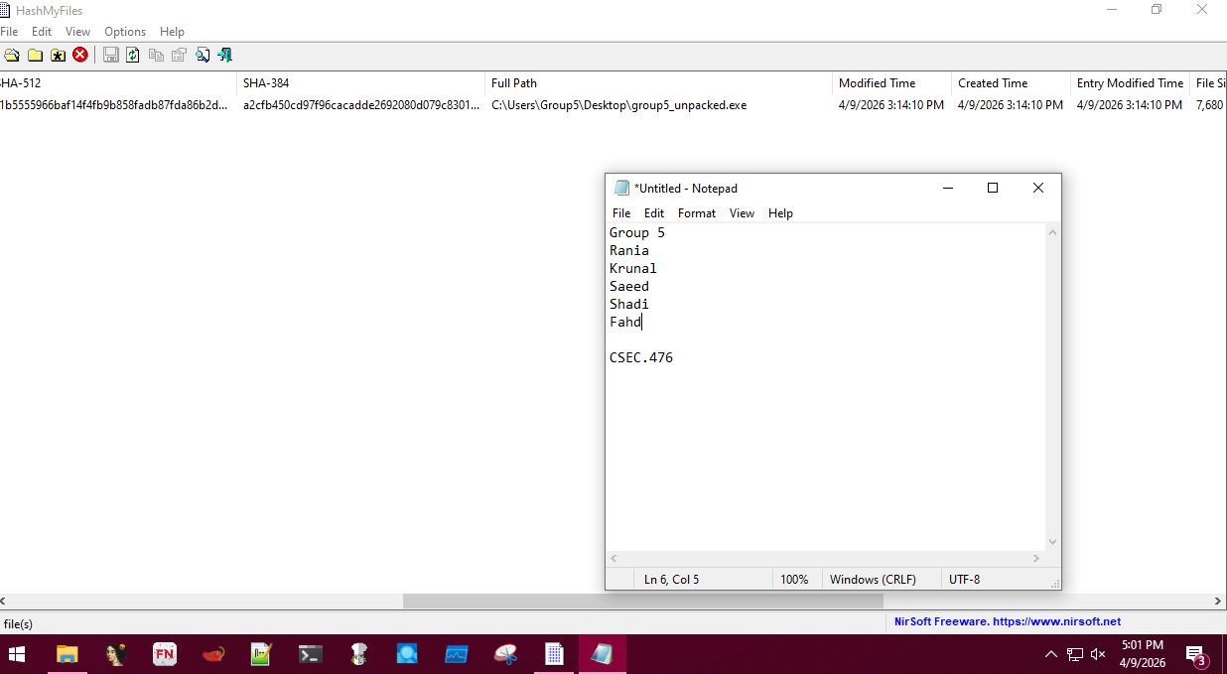This screenshot has width=1227, height=674.
Task: Click HashMyFiles scroll right arrow
Action: coord(1219,602)
